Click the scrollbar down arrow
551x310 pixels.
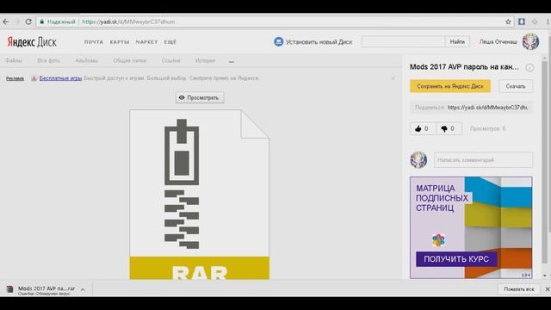pyautogui.click(x=545, y=276)
